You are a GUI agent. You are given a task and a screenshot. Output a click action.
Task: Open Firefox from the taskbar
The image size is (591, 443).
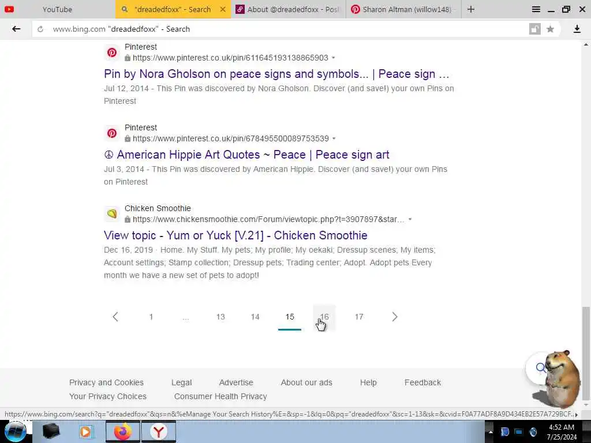122,431
